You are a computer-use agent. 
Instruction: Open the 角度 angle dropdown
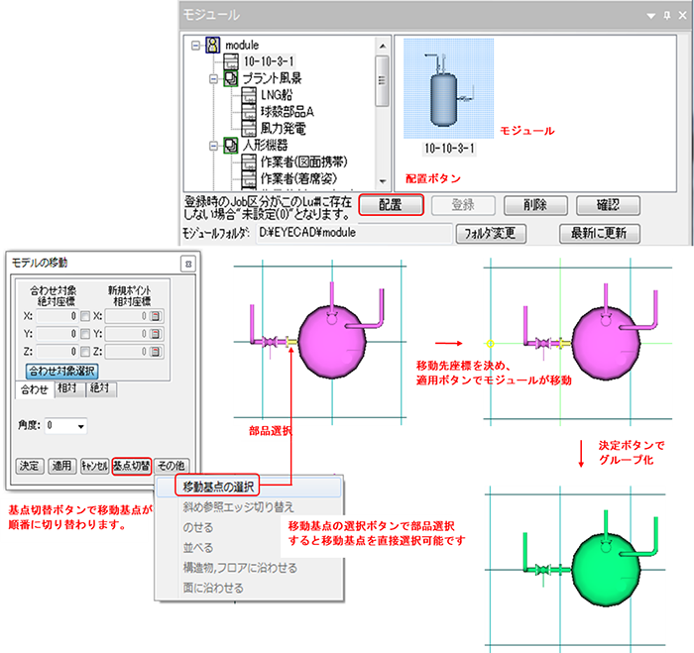[x=80, y=425]
